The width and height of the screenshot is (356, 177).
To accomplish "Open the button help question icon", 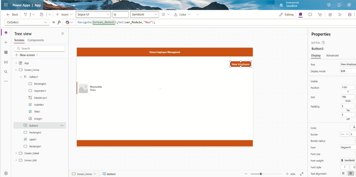I will (x=323, y=43).
